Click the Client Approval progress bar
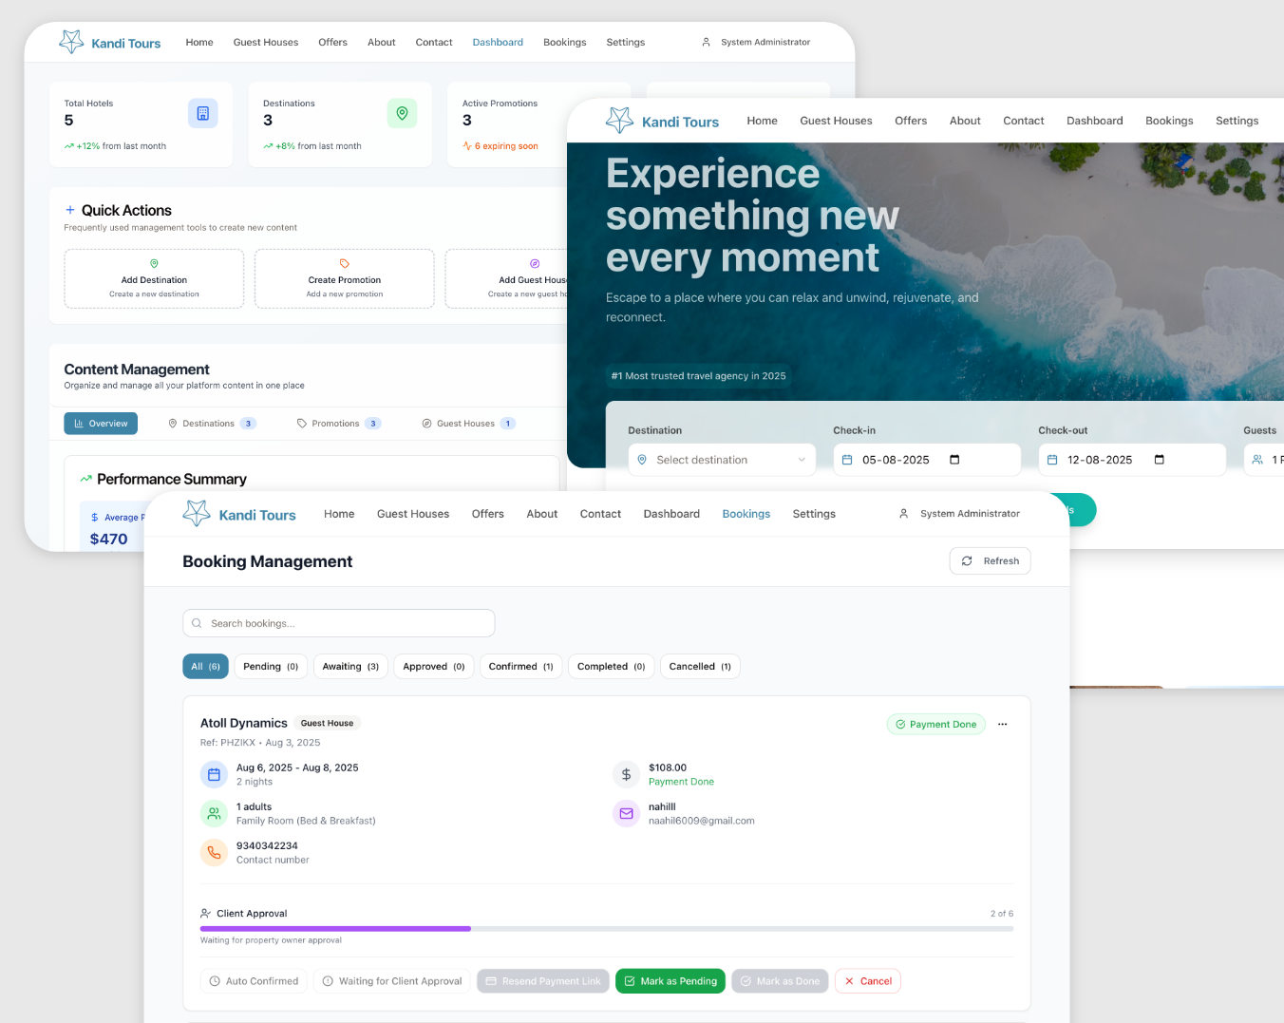This screenshot has width=1284, height=1023. coord(606,928)
